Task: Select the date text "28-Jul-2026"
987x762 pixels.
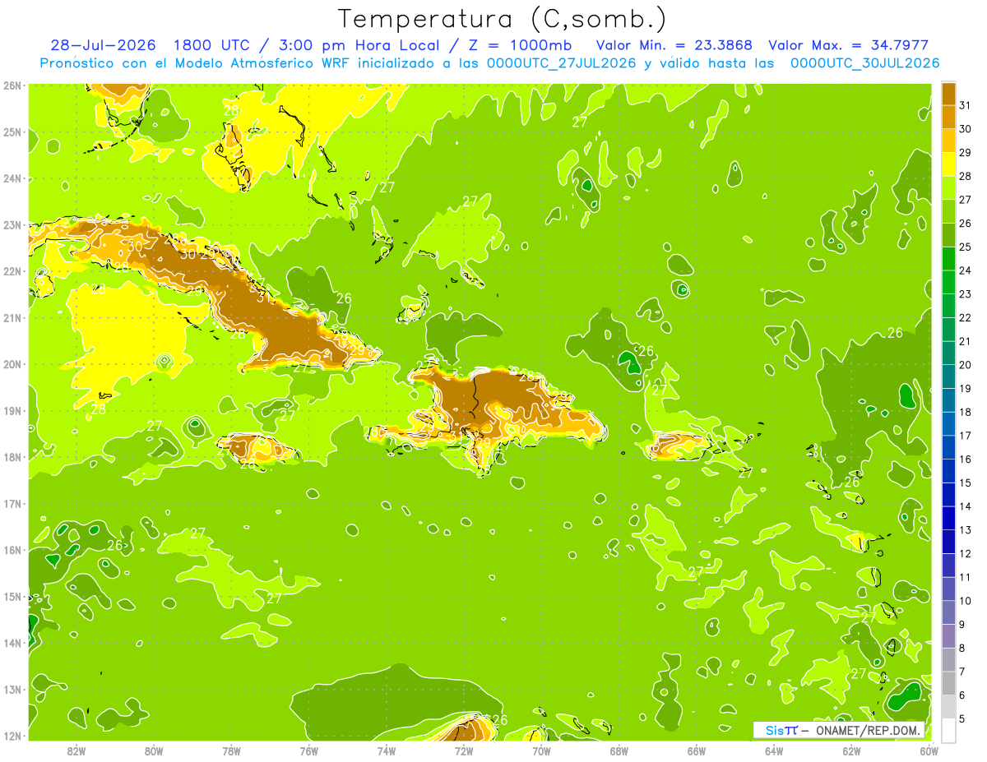Action: (104, 45)
